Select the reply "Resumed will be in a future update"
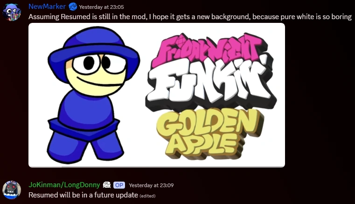355x204 pixels. (84, 195)
